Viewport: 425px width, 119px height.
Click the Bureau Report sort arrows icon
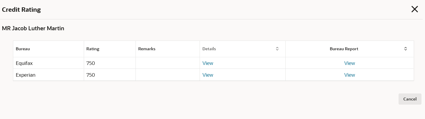405,49
